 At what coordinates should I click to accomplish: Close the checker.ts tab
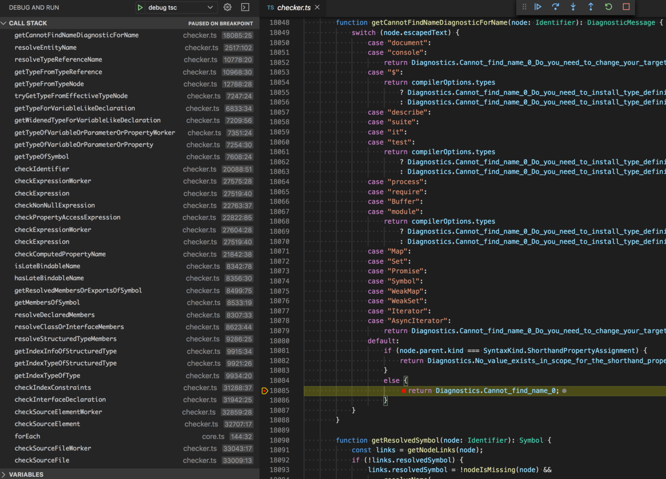(317, 8)
